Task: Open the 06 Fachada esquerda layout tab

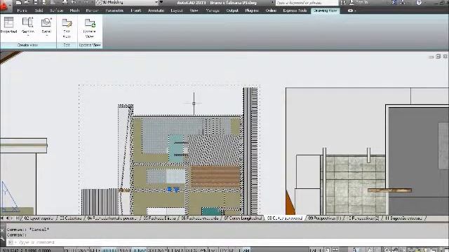Action: [199, 218]
